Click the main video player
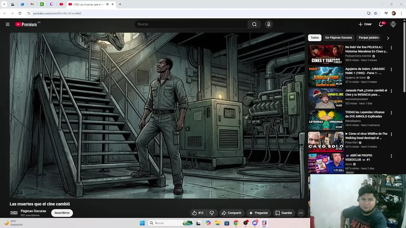406x228 pixels. 157,116
